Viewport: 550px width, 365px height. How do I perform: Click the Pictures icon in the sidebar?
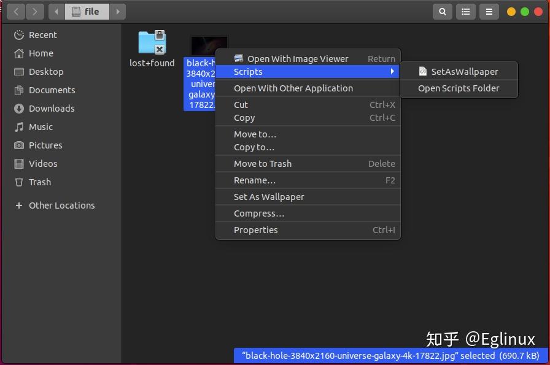coord(19,145)
